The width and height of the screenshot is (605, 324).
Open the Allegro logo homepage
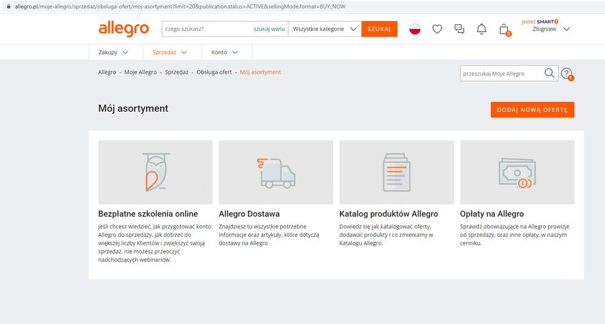[x=124, y=29]
